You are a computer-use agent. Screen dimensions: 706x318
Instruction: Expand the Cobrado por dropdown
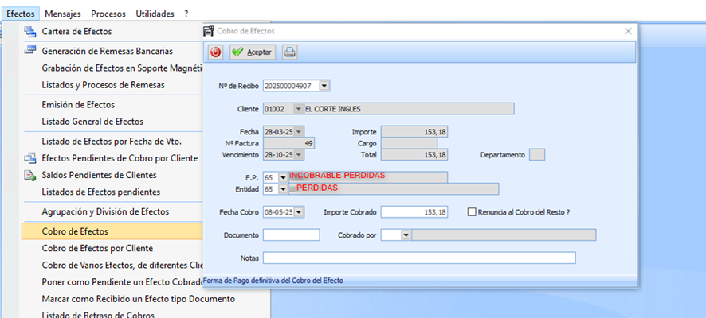pyautogui.click(x=406, y=235)
